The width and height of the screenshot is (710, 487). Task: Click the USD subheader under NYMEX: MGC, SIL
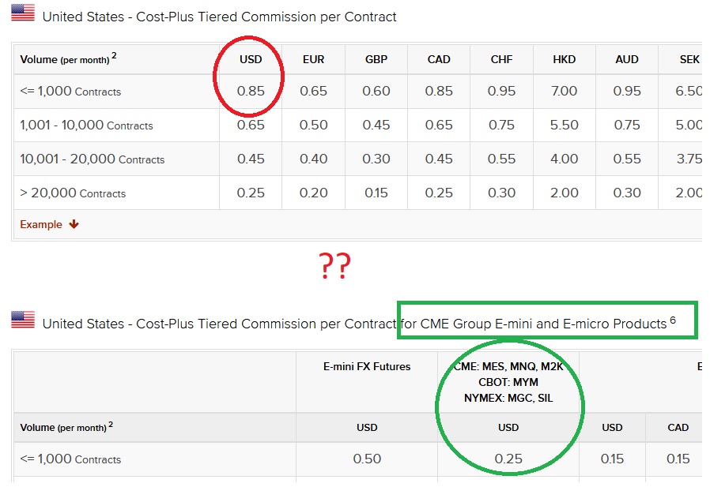[x=508, y=427]
